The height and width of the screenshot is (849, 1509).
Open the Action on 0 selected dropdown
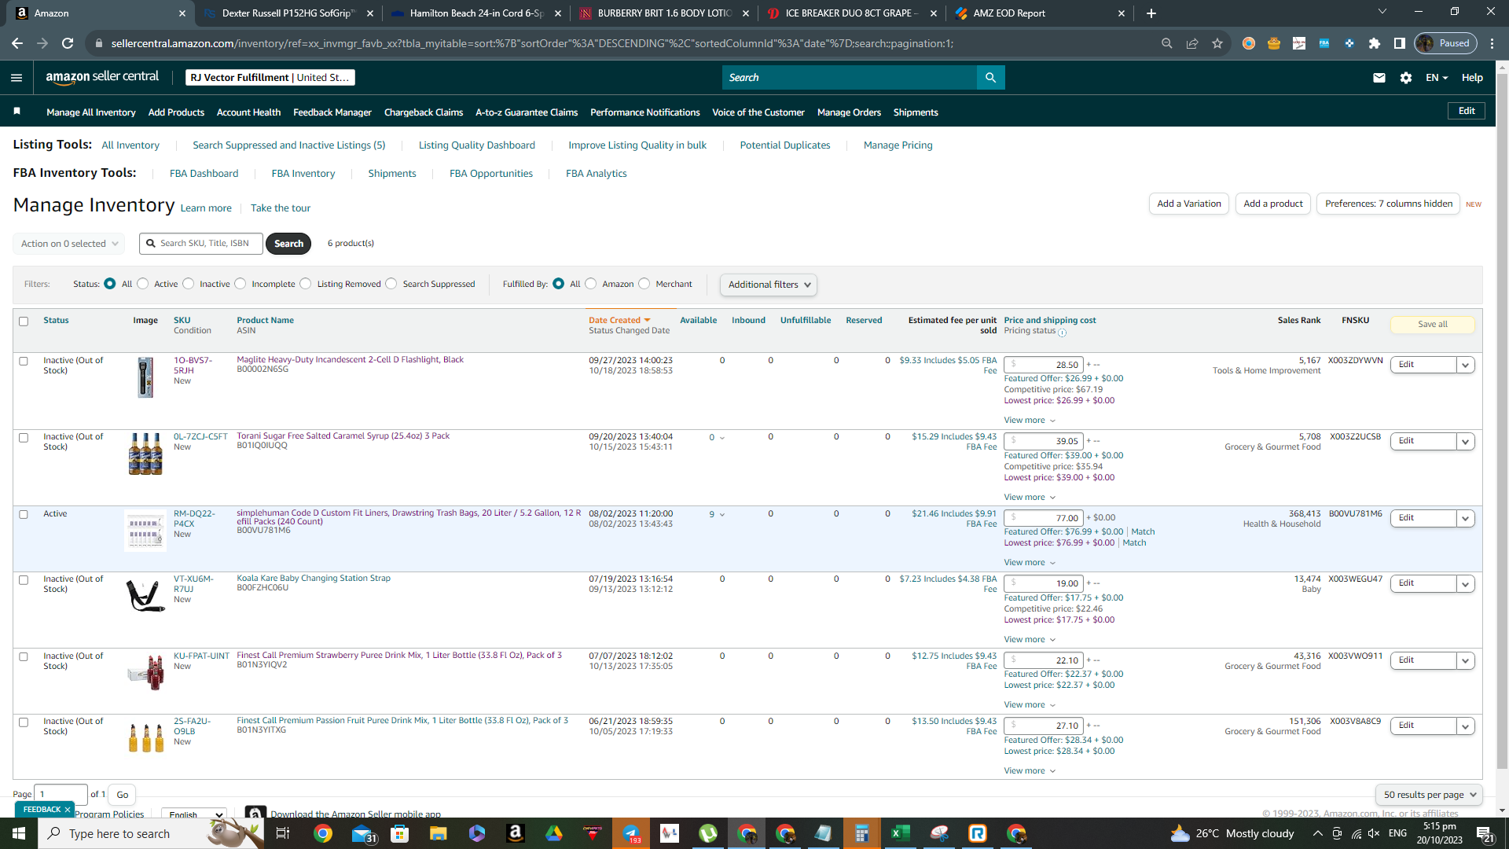tap(69, 244)
